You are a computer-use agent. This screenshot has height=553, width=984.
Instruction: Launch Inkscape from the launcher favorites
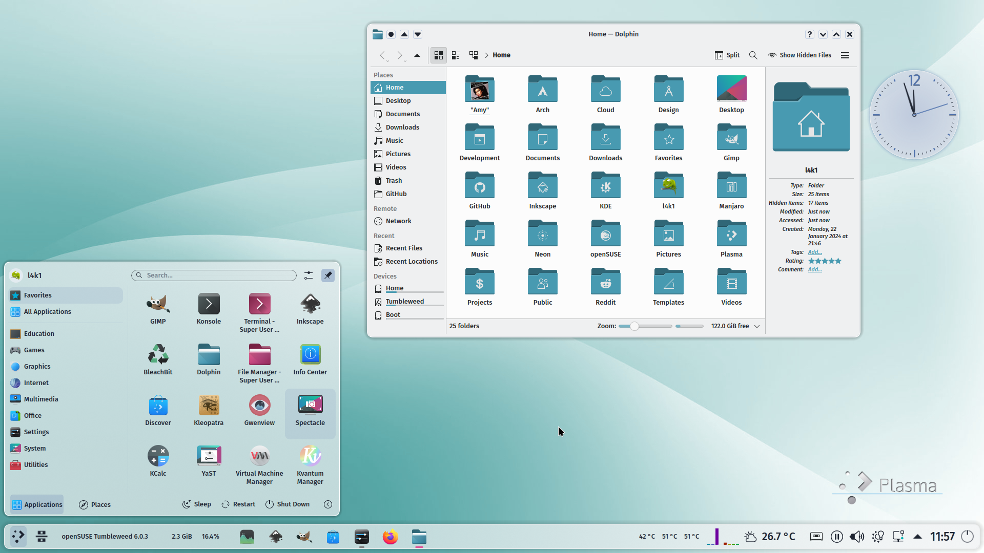[310, 309]
